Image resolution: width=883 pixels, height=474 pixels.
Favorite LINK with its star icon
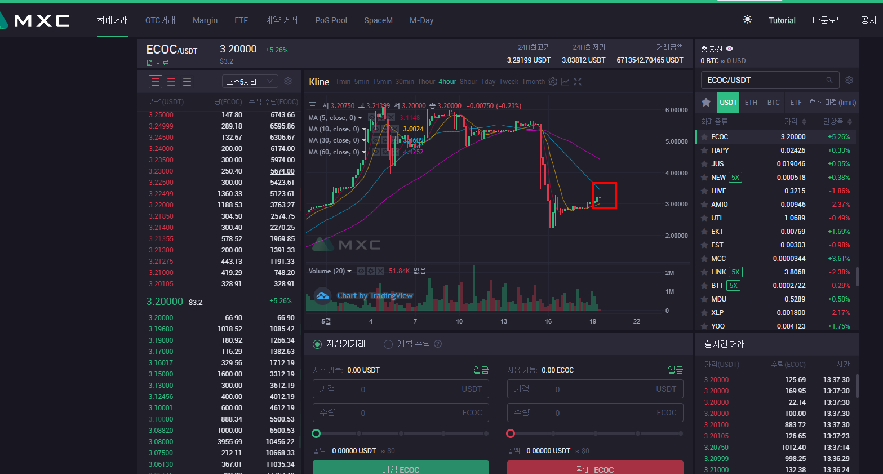[x=704, y=272]
